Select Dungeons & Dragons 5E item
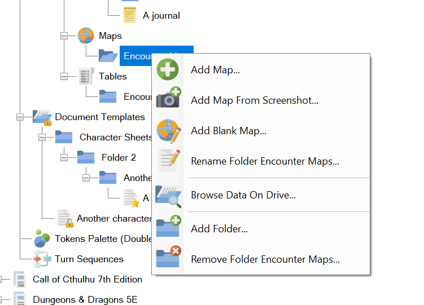This screenshot has width=424, height=305. [85, 299]
